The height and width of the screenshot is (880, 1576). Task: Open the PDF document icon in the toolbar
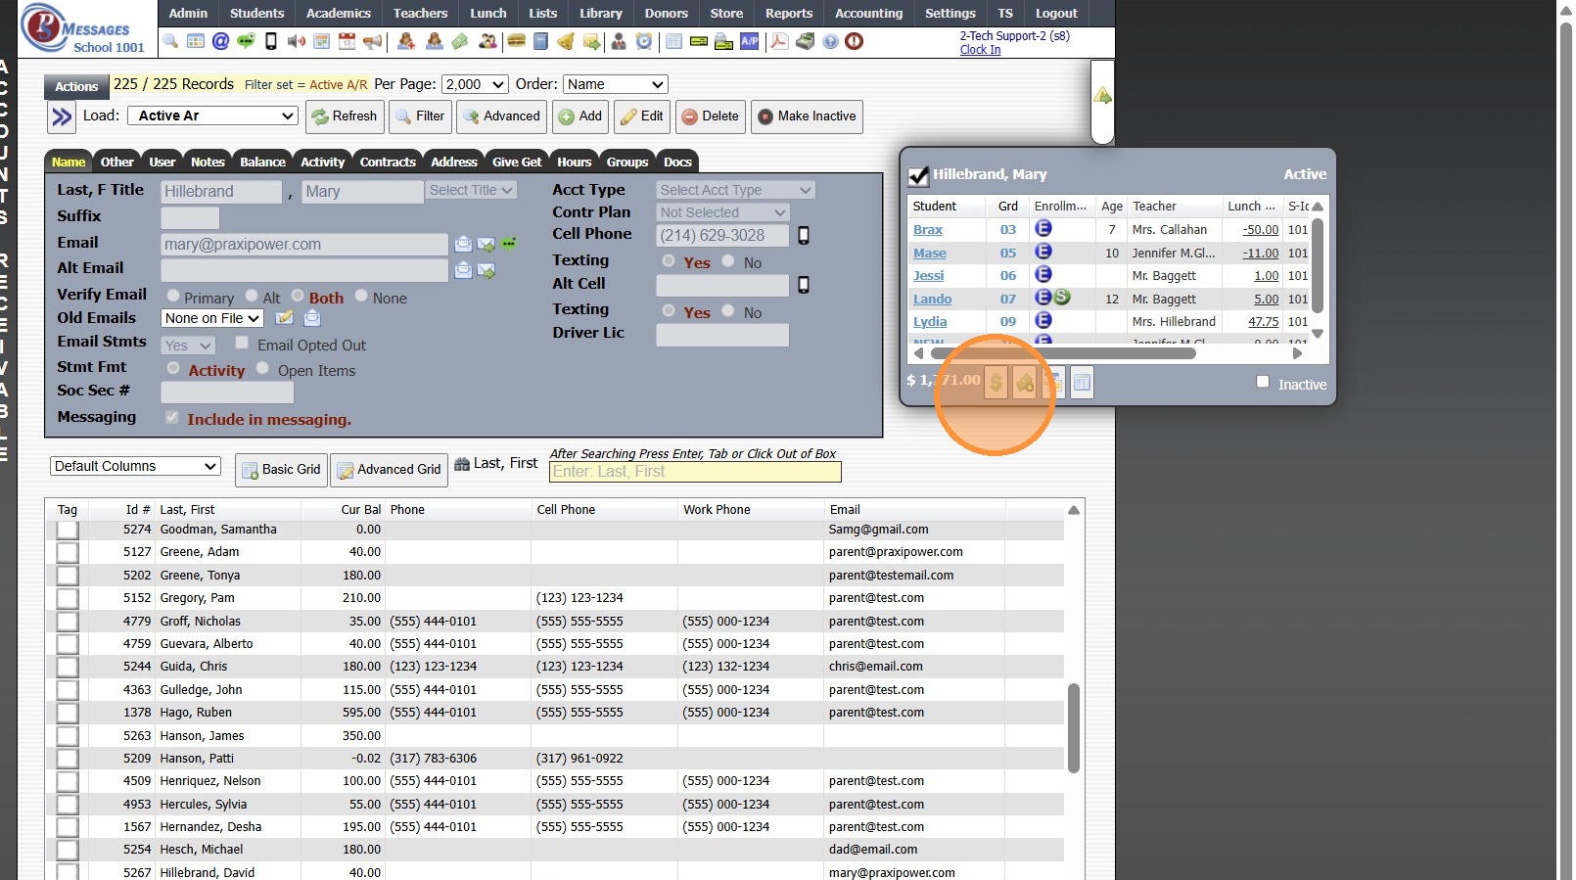coord(779,41)
